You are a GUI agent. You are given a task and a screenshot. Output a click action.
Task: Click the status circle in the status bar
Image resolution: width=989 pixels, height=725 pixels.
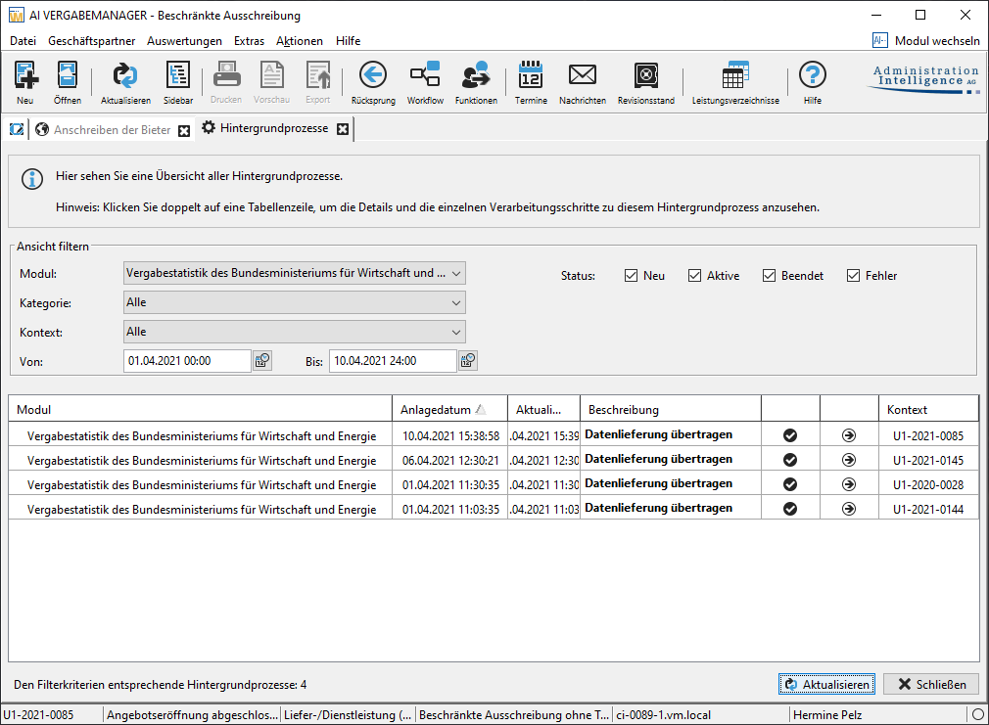point(978,714)
